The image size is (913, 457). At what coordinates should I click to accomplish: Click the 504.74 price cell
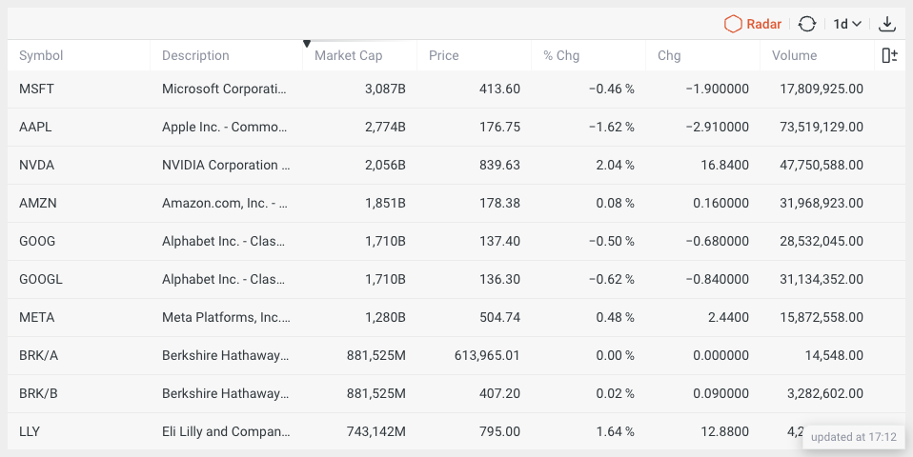[499, 317]
